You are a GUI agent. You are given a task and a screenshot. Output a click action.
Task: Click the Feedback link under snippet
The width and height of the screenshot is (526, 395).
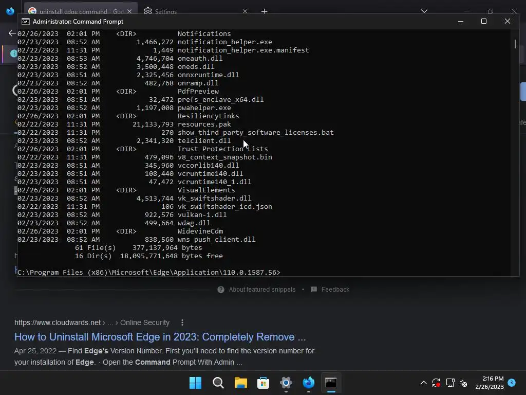point(335,290)
